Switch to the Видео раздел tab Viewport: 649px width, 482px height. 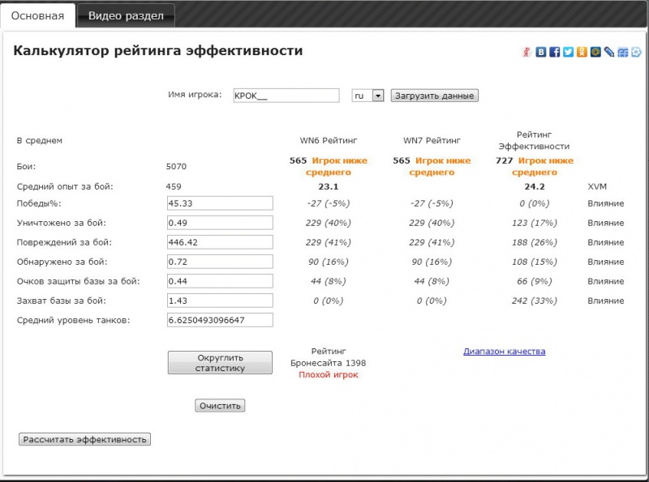pos(126,15)
